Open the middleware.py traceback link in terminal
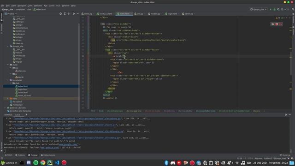 click(69, 131)
